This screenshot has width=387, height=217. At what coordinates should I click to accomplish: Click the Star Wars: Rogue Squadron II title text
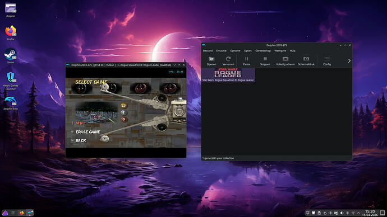pos(228,80)
